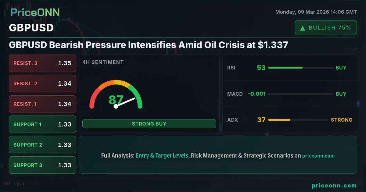This screenshot has width=366, height=192.
Task: Select the SUPPORT 3 level row
Action: point(42,165)
